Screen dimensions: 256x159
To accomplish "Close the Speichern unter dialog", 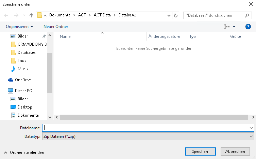I will pos(251,4).
